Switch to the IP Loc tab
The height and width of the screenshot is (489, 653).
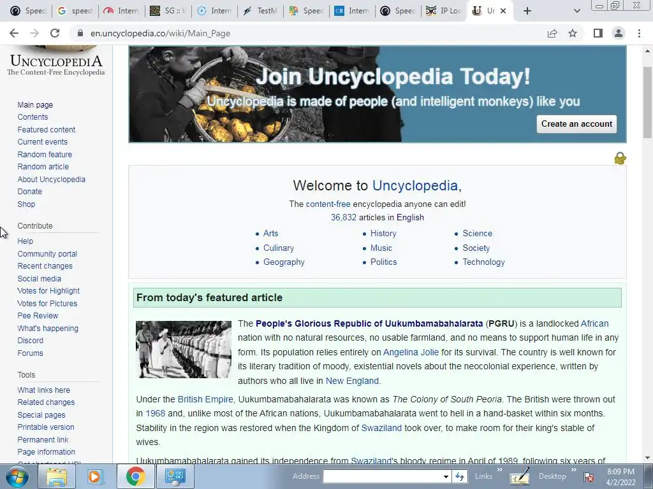pos(444,11)
